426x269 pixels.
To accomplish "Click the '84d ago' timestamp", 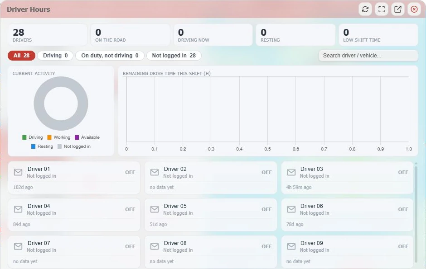I will click(x=22, y=224).
